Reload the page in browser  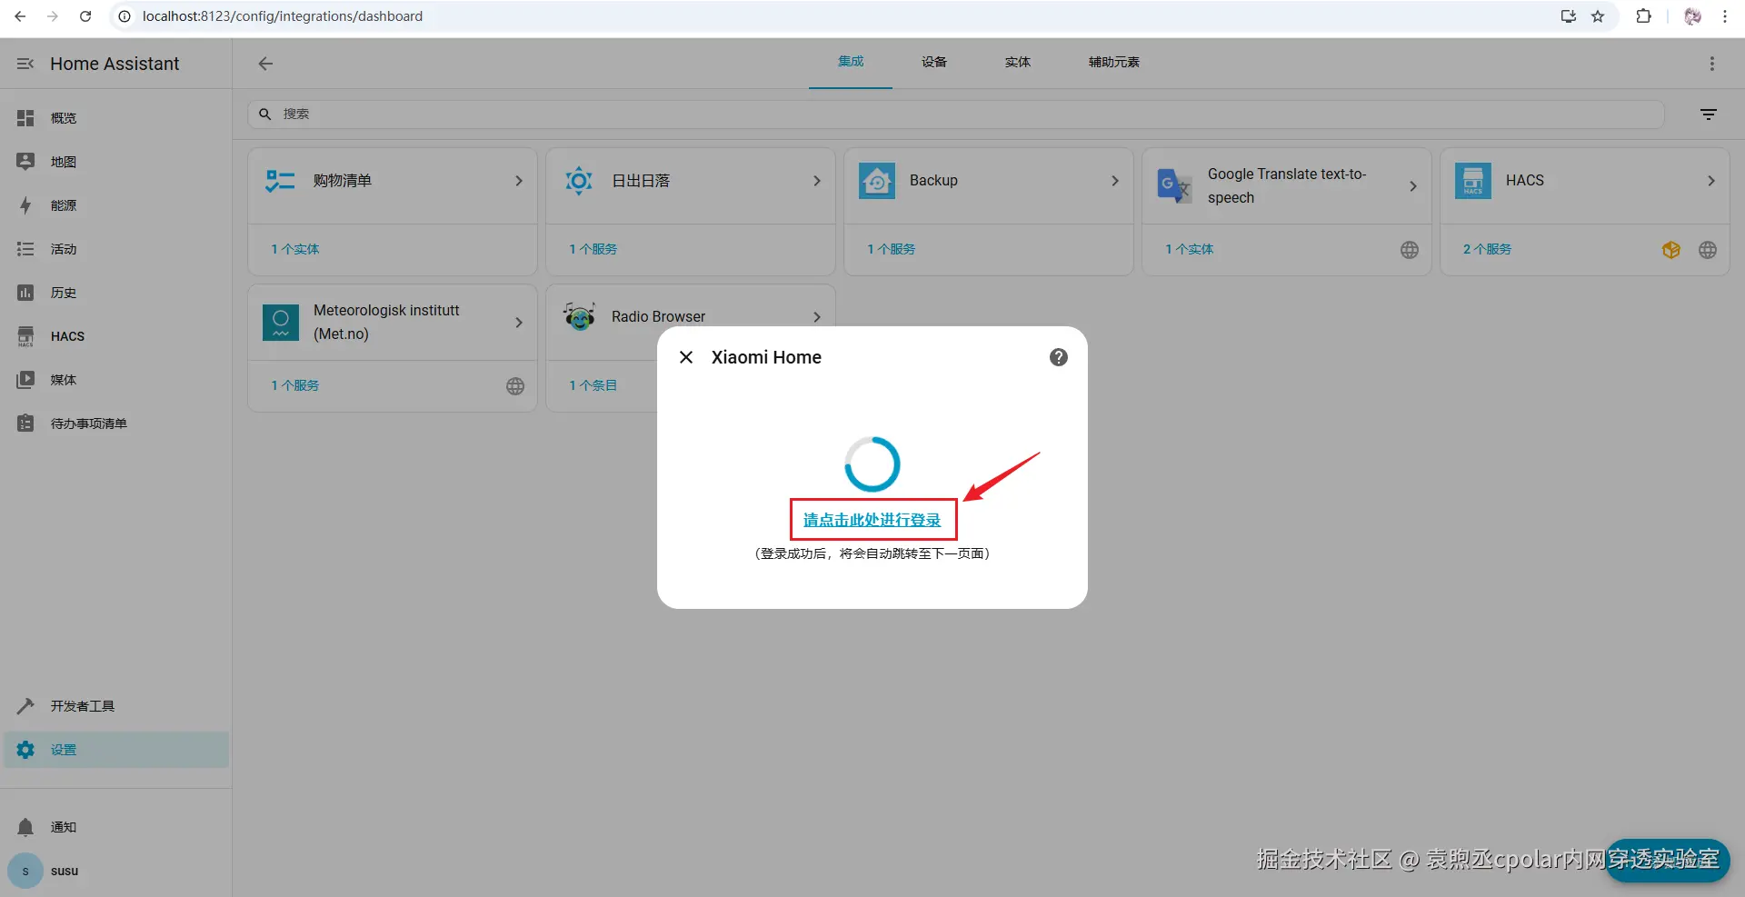85,16
